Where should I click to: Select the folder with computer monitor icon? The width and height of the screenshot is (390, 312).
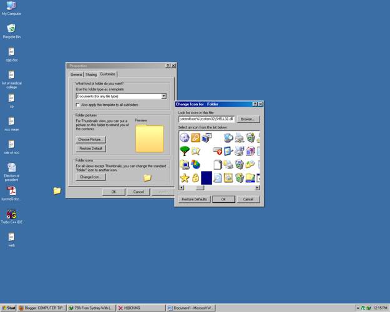(184, 164)
